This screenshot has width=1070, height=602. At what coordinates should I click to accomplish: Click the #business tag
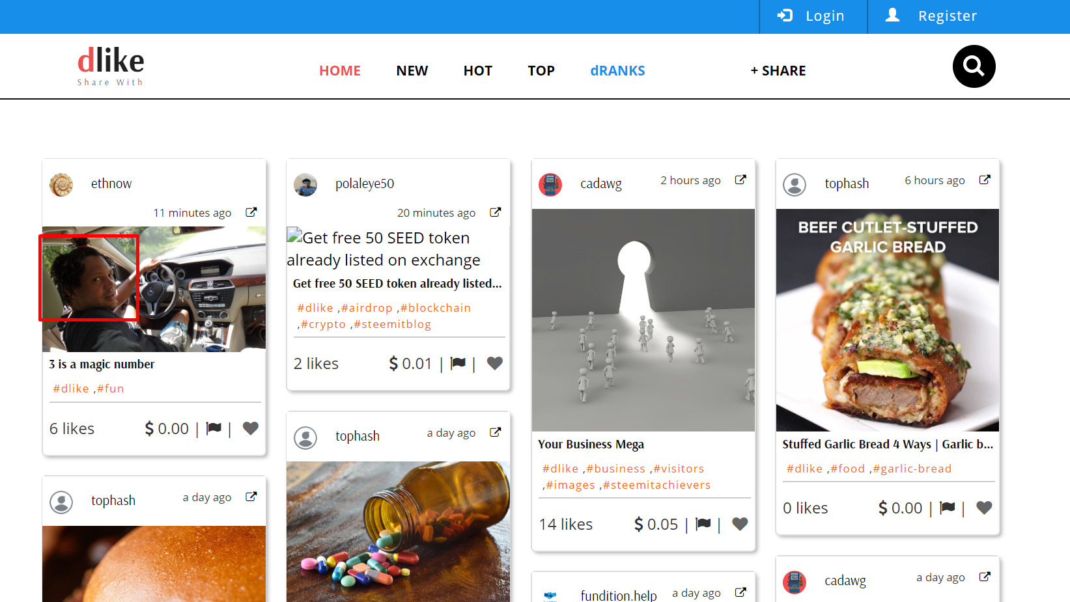pyautogui.click(x=615, y=469)
